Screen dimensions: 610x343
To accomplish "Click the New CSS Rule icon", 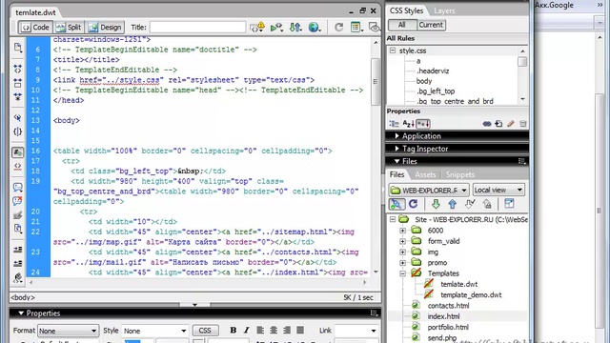I will coord(498,124).
